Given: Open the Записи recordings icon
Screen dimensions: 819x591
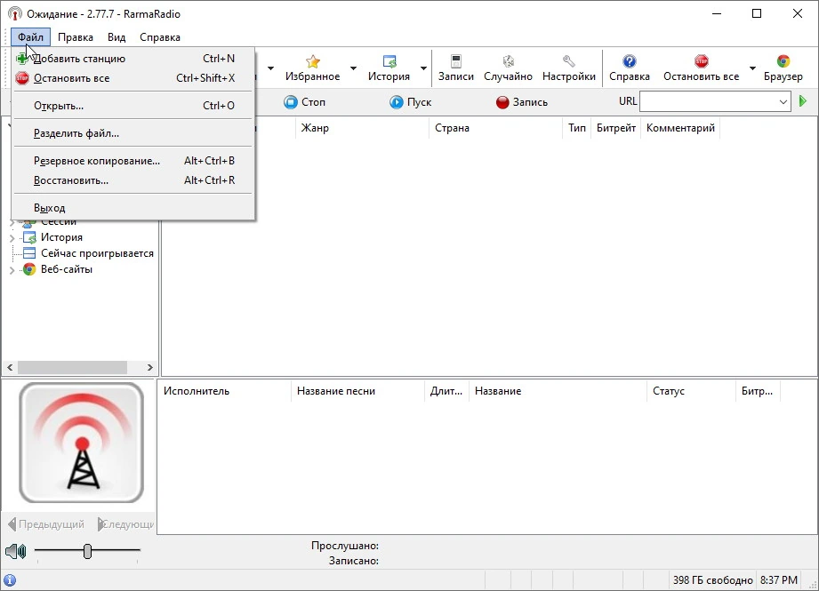Looking at the screenshot, I should click(456, 61).
